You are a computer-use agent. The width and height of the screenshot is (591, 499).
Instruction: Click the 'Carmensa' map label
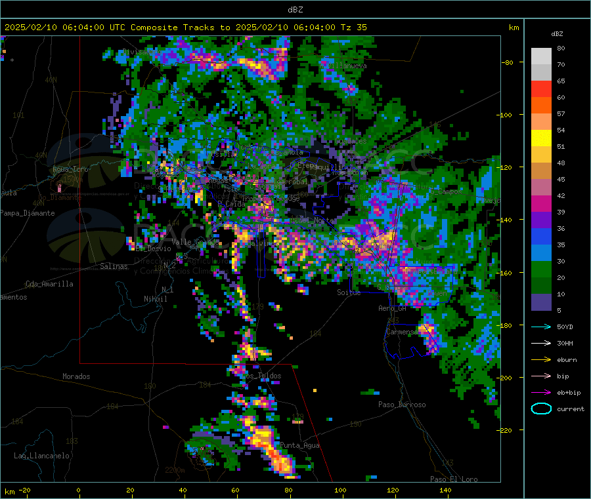coord(402,332)
